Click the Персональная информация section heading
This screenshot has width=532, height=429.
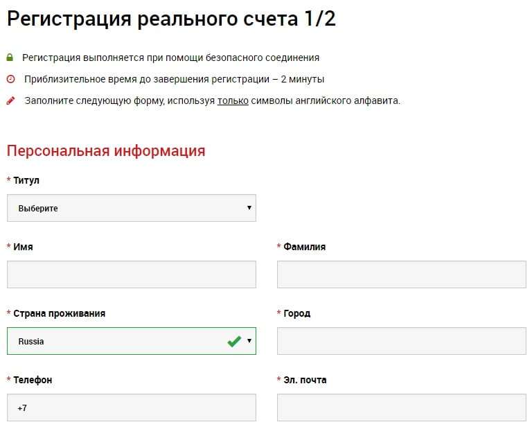(x=106, y=150)
